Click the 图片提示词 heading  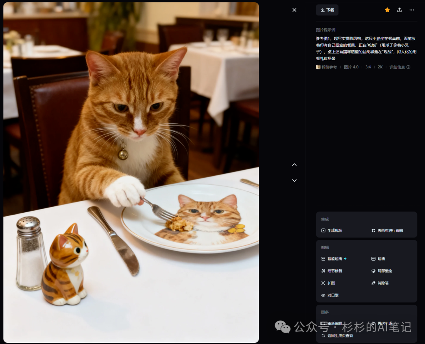point(325,30)
